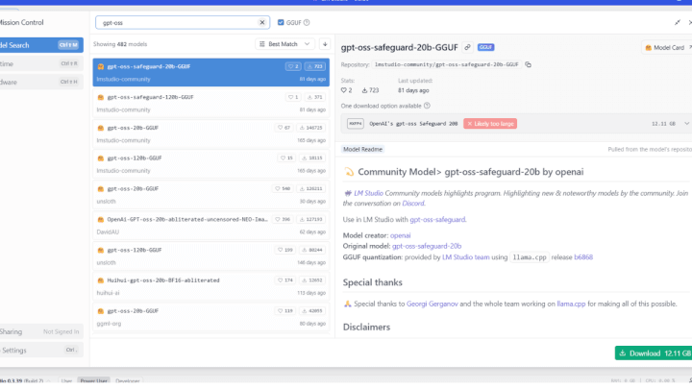Click repository path lmstudio-community/gpt-oss-safeguard-20b-GGUF

446,64
